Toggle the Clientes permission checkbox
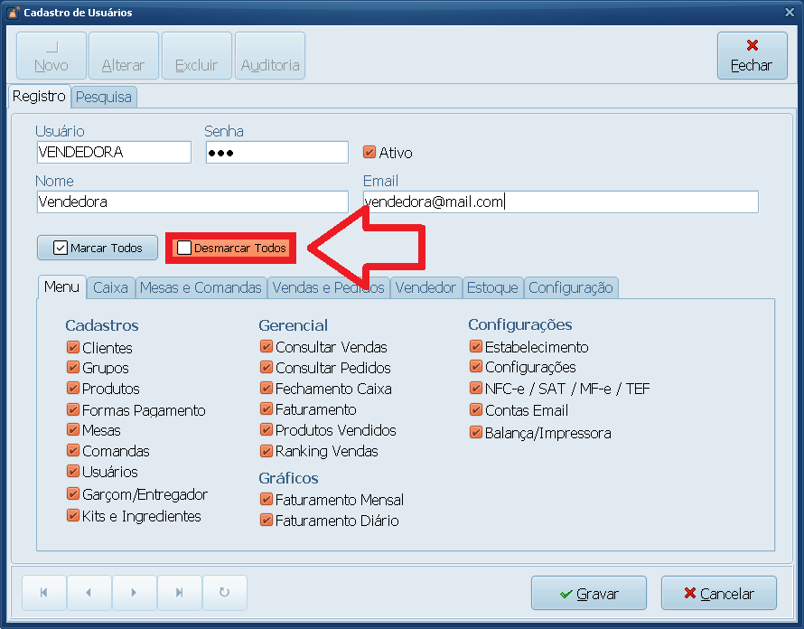The height and width of the screenshot is (629, 804). tap(73, 347)
